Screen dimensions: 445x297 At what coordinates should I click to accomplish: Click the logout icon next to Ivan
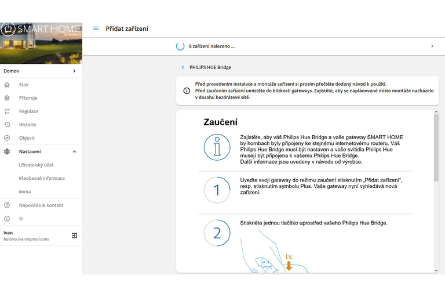pos(74,236)
